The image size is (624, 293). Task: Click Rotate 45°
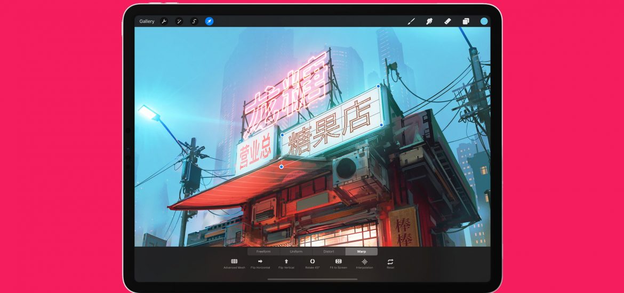click(313, 264)
